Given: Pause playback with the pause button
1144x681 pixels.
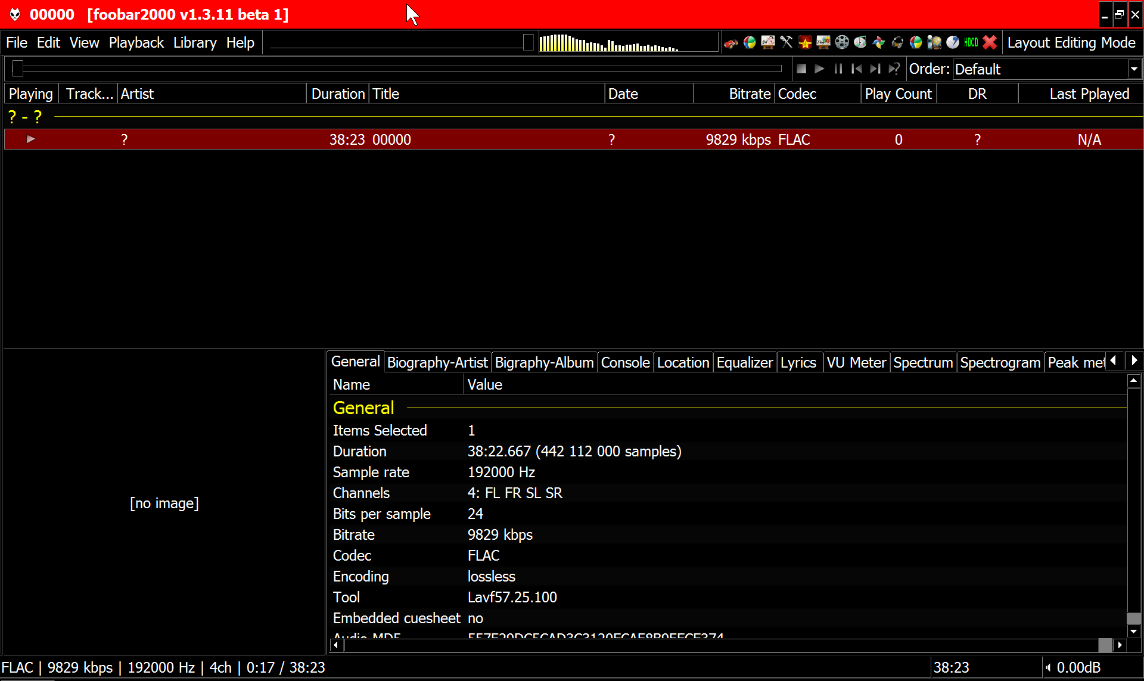Looking at the screenshot, I should pos(838,69).
